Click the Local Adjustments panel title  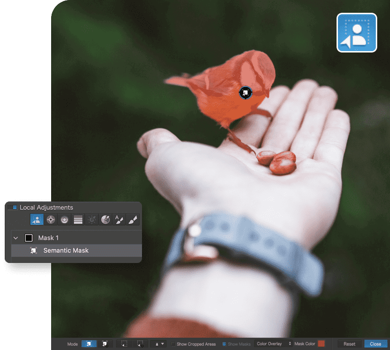coord(46,207)
